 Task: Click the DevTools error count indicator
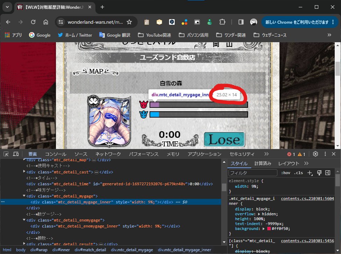(291, 154)
